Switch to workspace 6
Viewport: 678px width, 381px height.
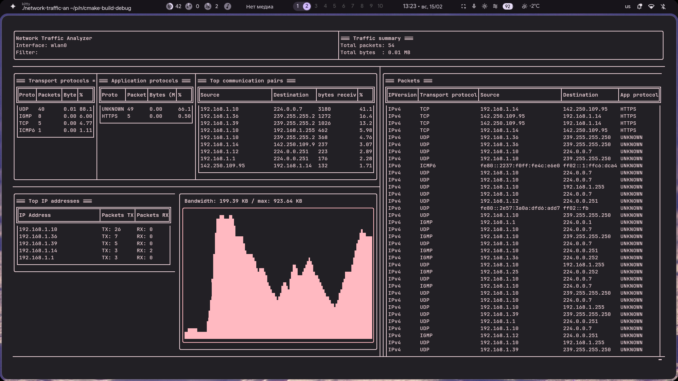point(344,6)
